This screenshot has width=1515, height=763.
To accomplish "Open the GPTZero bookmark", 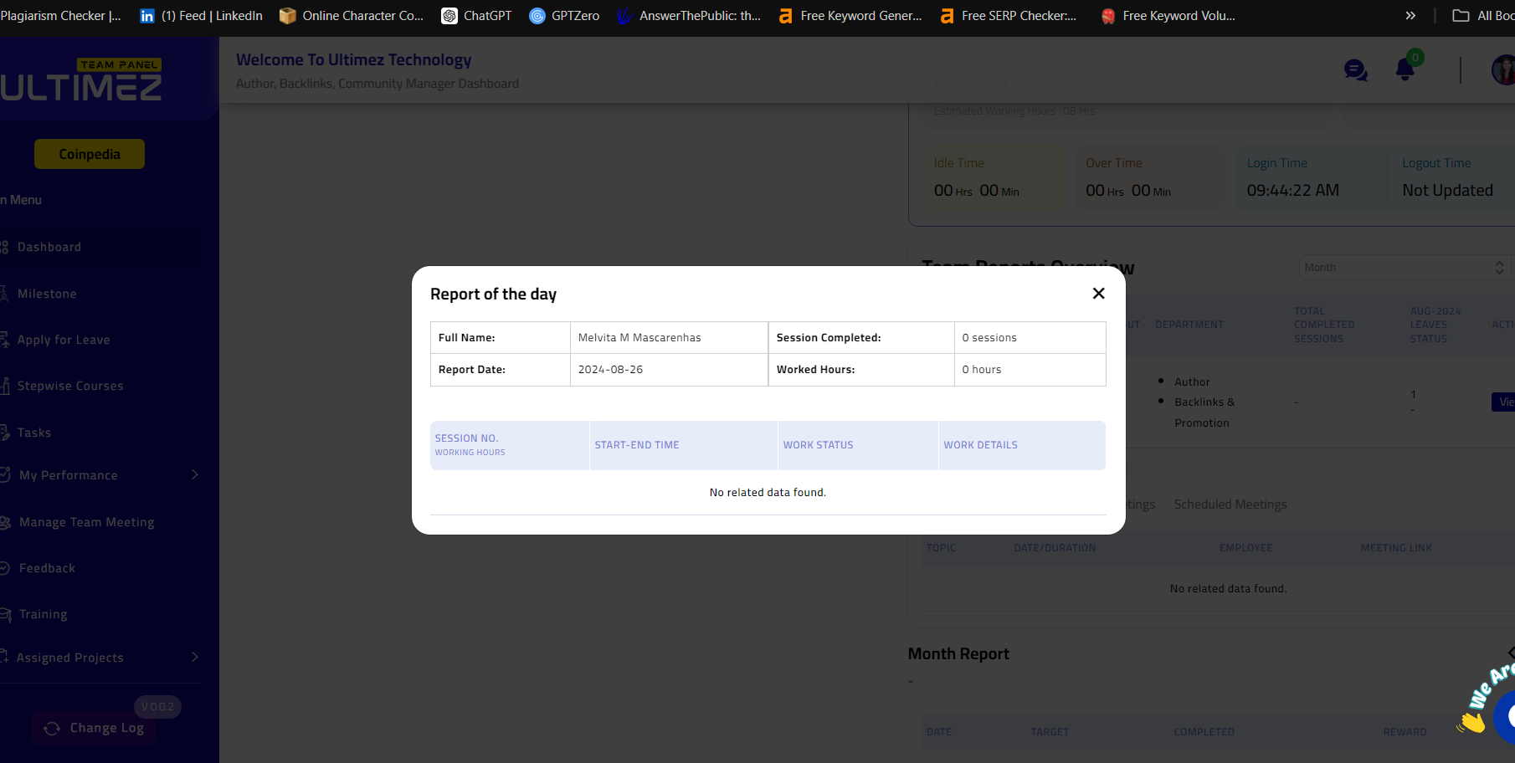I will (x=564, y=16).
